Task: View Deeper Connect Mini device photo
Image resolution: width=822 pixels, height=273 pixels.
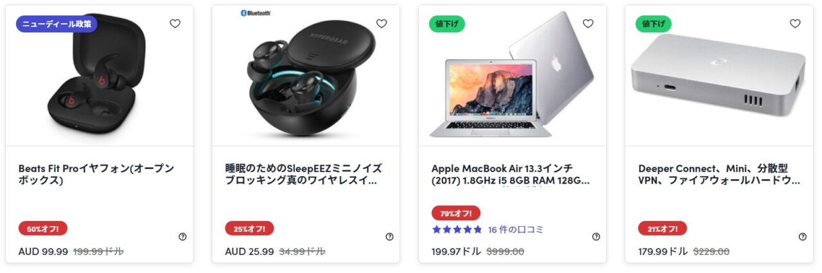Action: (720, 76)
